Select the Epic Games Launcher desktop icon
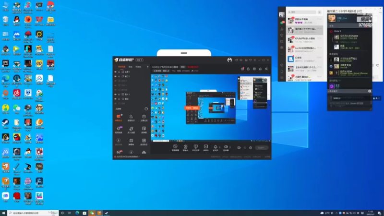 [5, 66]
